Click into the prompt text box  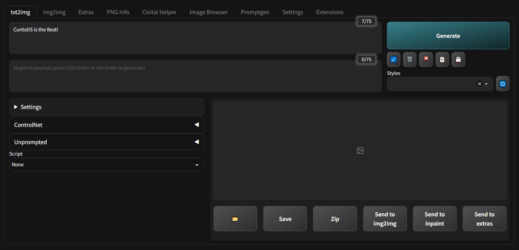pos(195,37)
